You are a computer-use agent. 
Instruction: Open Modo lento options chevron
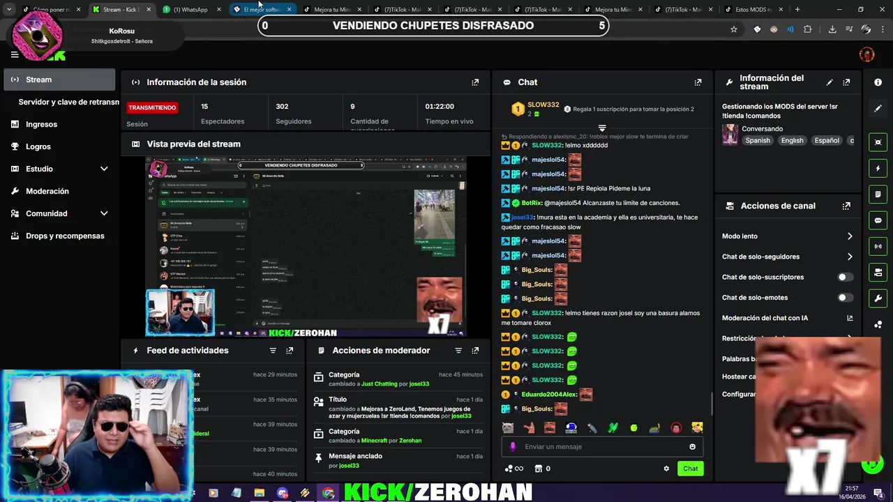coord(850,236)
